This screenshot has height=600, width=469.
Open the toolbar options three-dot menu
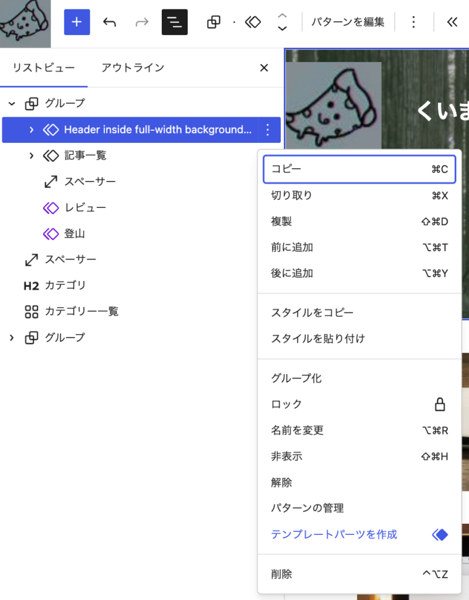tap(413, 22)
